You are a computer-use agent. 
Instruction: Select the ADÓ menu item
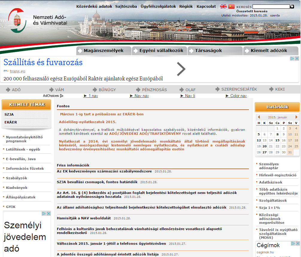click(16, 90)
